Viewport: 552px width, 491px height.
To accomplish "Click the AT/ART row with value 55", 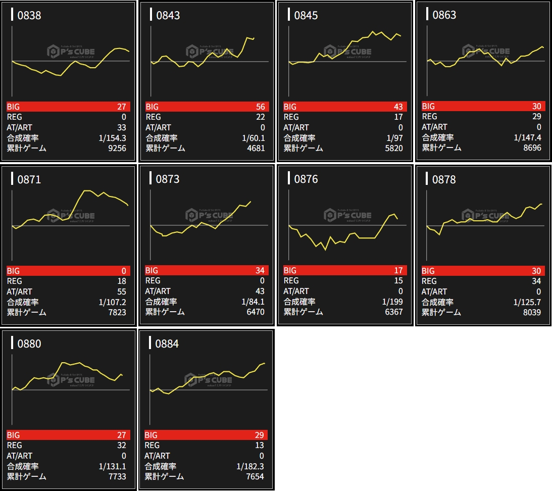I will click(69, 291).
